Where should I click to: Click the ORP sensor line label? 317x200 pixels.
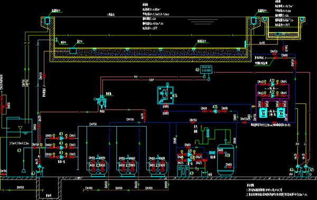click(x=152, y=80)
